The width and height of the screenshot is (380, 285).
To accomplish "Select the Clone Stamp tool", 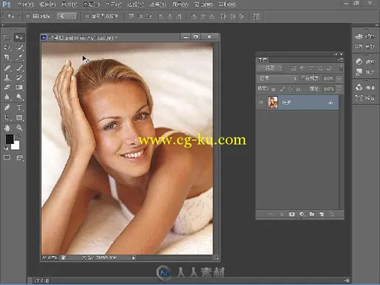I will (7, 77).
